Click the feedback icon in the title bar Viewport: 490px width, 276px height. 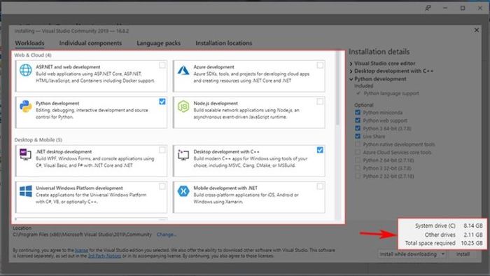click(428, 8)
